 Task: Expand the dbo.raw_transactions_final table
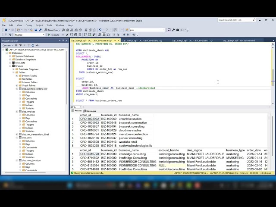[17, 135]
